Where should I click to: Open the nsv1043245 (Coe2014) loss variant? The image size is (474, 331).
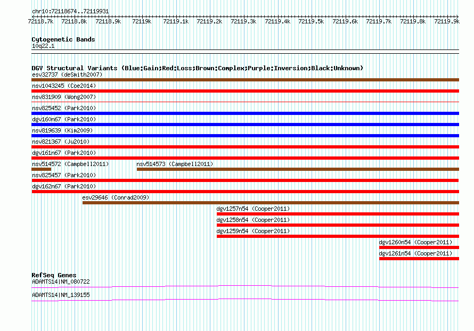(x=245, y=91)
